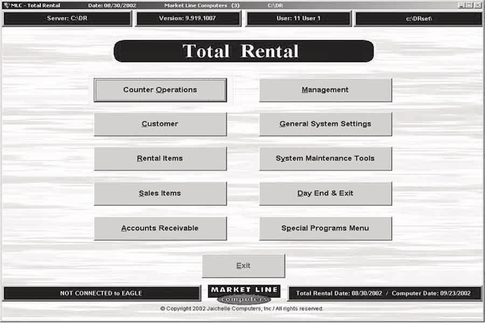Select Rental Items

(160, 158)
